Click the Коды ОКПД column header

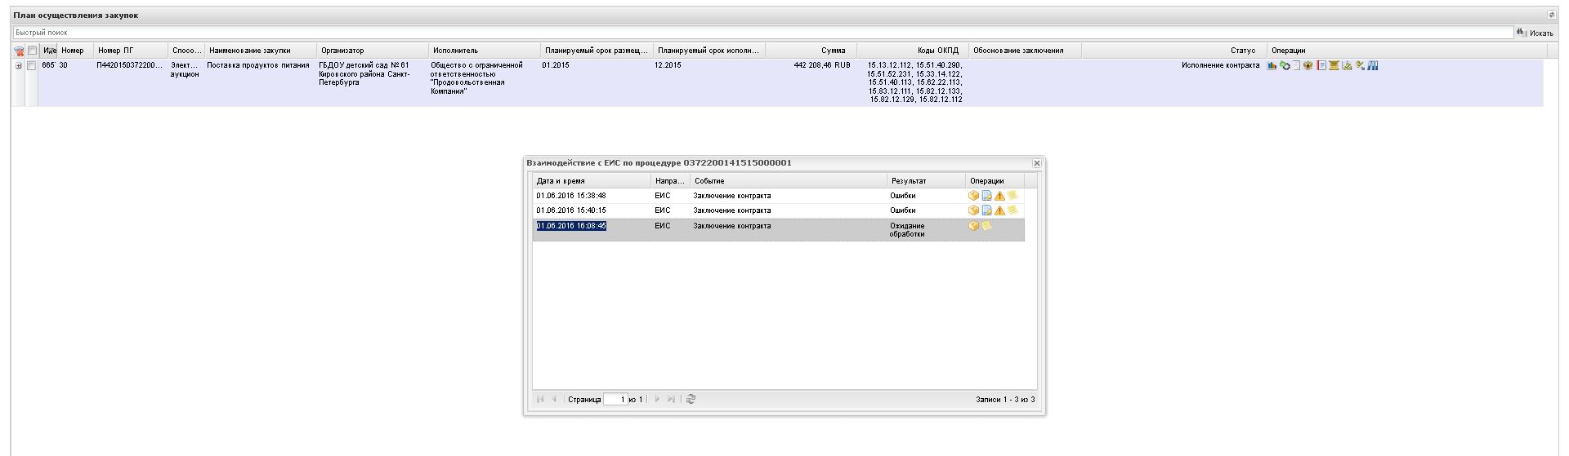click(912, 51)
